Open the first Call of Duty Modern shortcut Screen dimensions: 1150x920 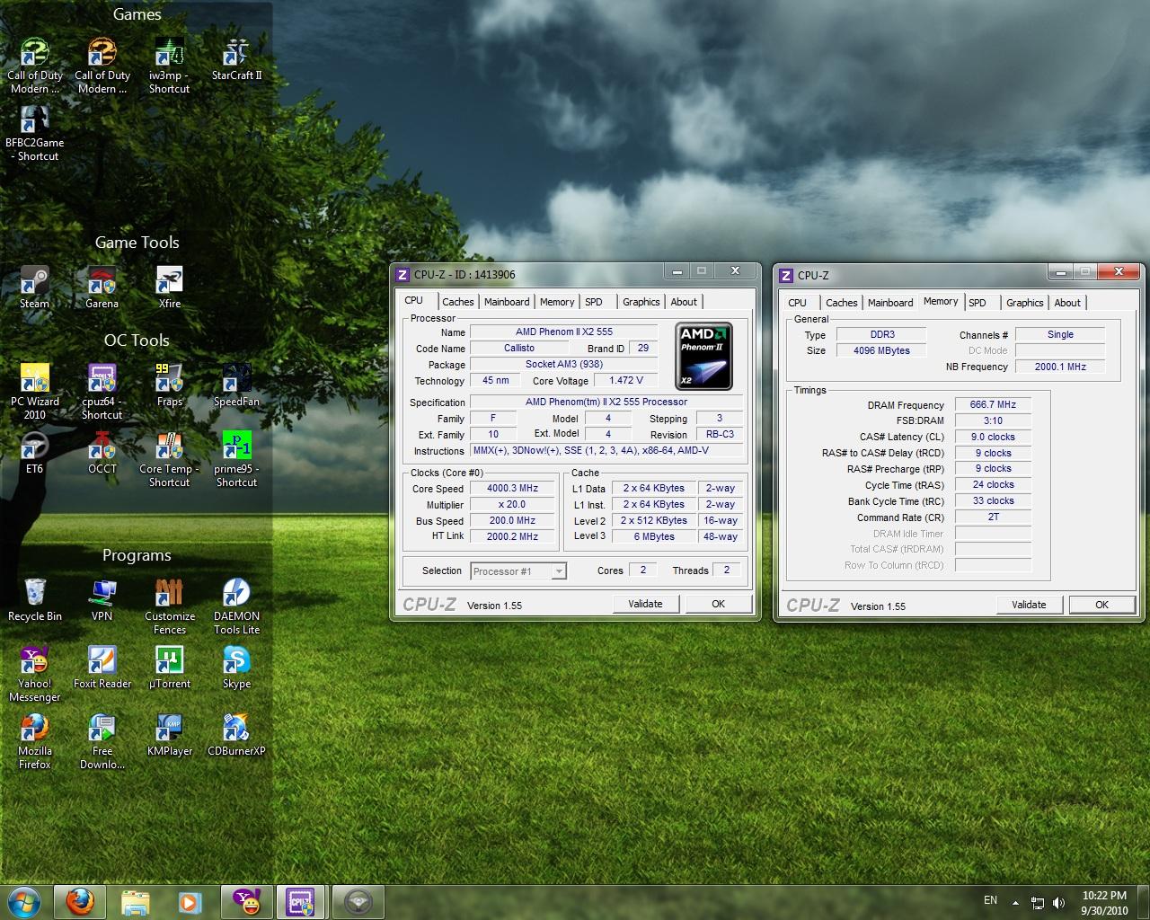click(x=35, y=65)
